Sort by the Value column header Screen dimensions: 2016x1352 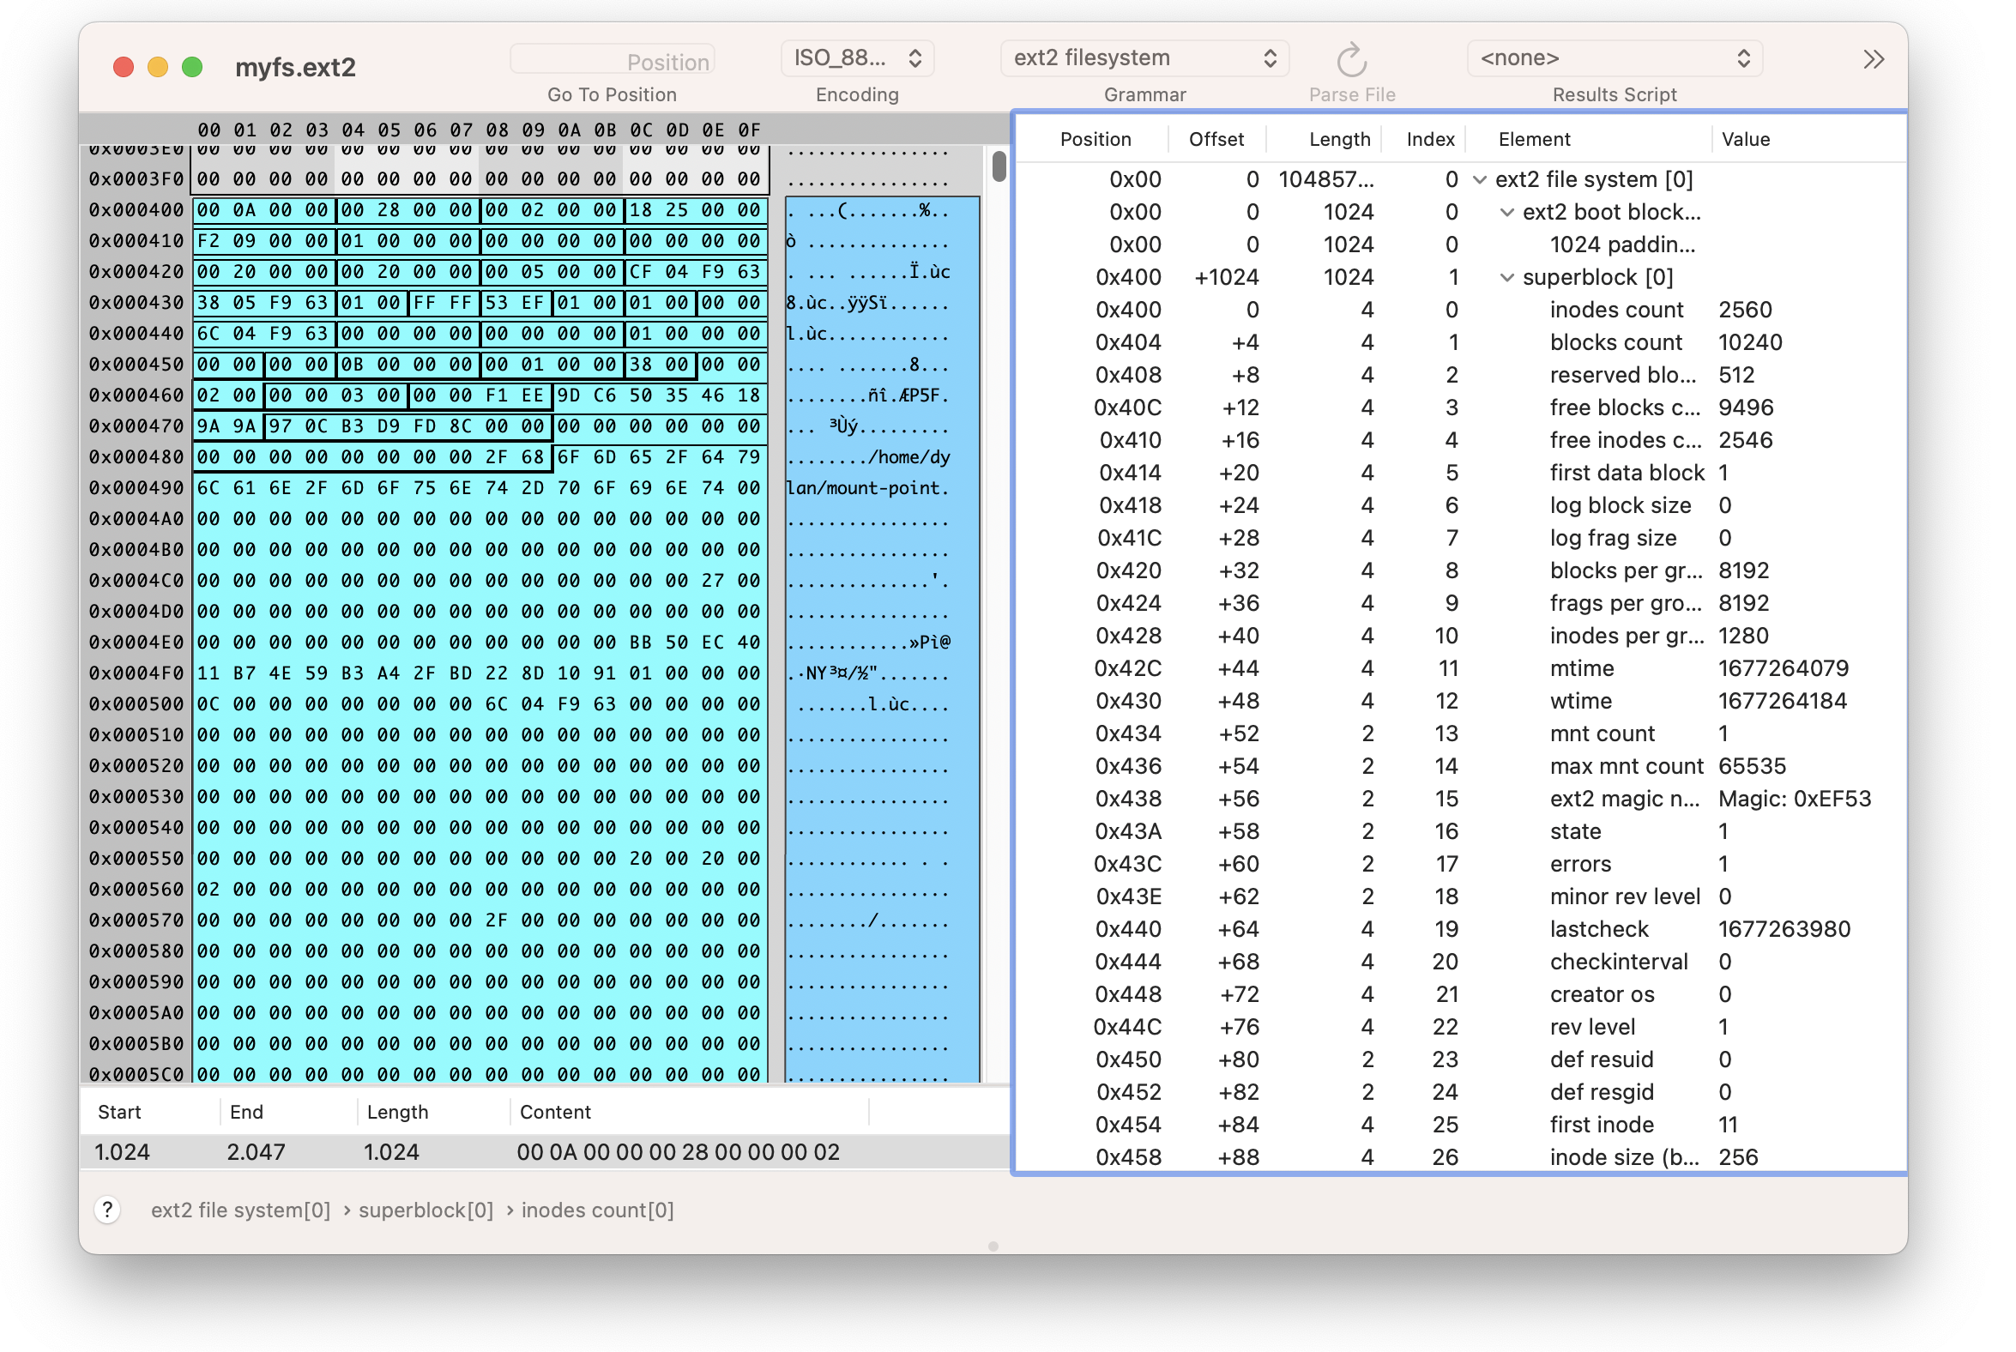click(x=1745, y=139)
